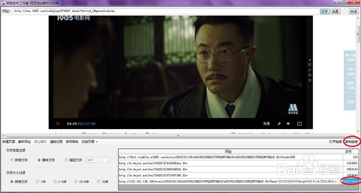Change video quality 标清

coord(267,123)
